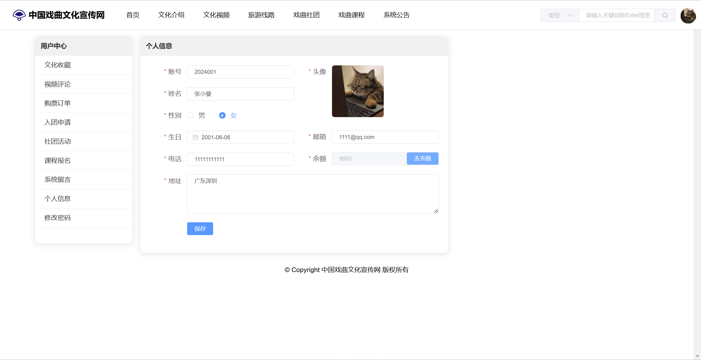Click the 保存 save button
This screenshot has height=360, width=701.
[200, 229]
